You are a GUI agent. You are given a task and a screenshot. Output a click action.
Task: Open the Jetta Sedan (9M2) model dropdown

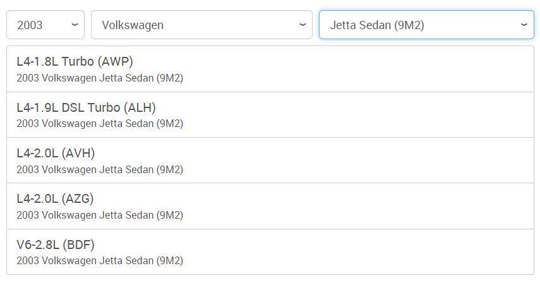tap(426, 25)
